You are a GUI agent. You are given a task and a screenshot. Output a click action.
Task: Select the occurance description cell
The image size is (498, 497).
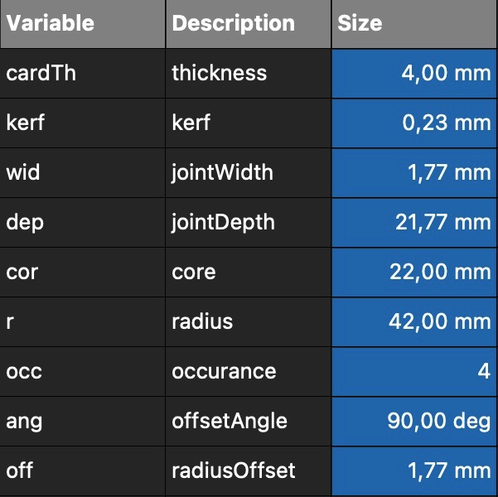[x=249, y=372]
